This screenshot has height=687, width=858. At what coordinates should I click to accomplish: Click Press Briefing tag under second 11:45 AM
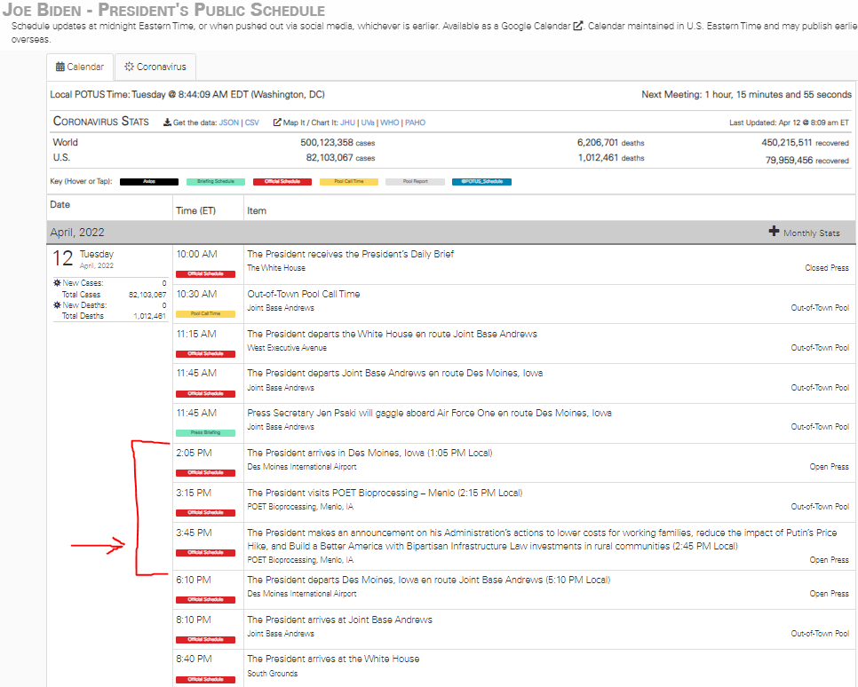coord(205,432)
